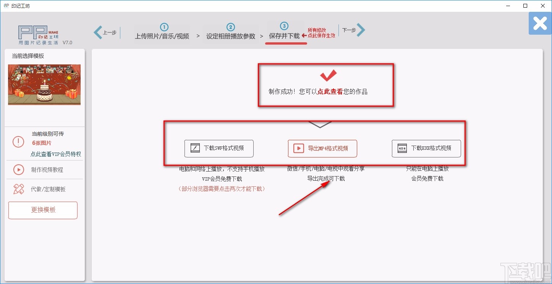Select the 代做/定制模板 pen-and-scissors icon
Image resolution: width=552 pixels, height=284 pixels.
click(18, 188)
